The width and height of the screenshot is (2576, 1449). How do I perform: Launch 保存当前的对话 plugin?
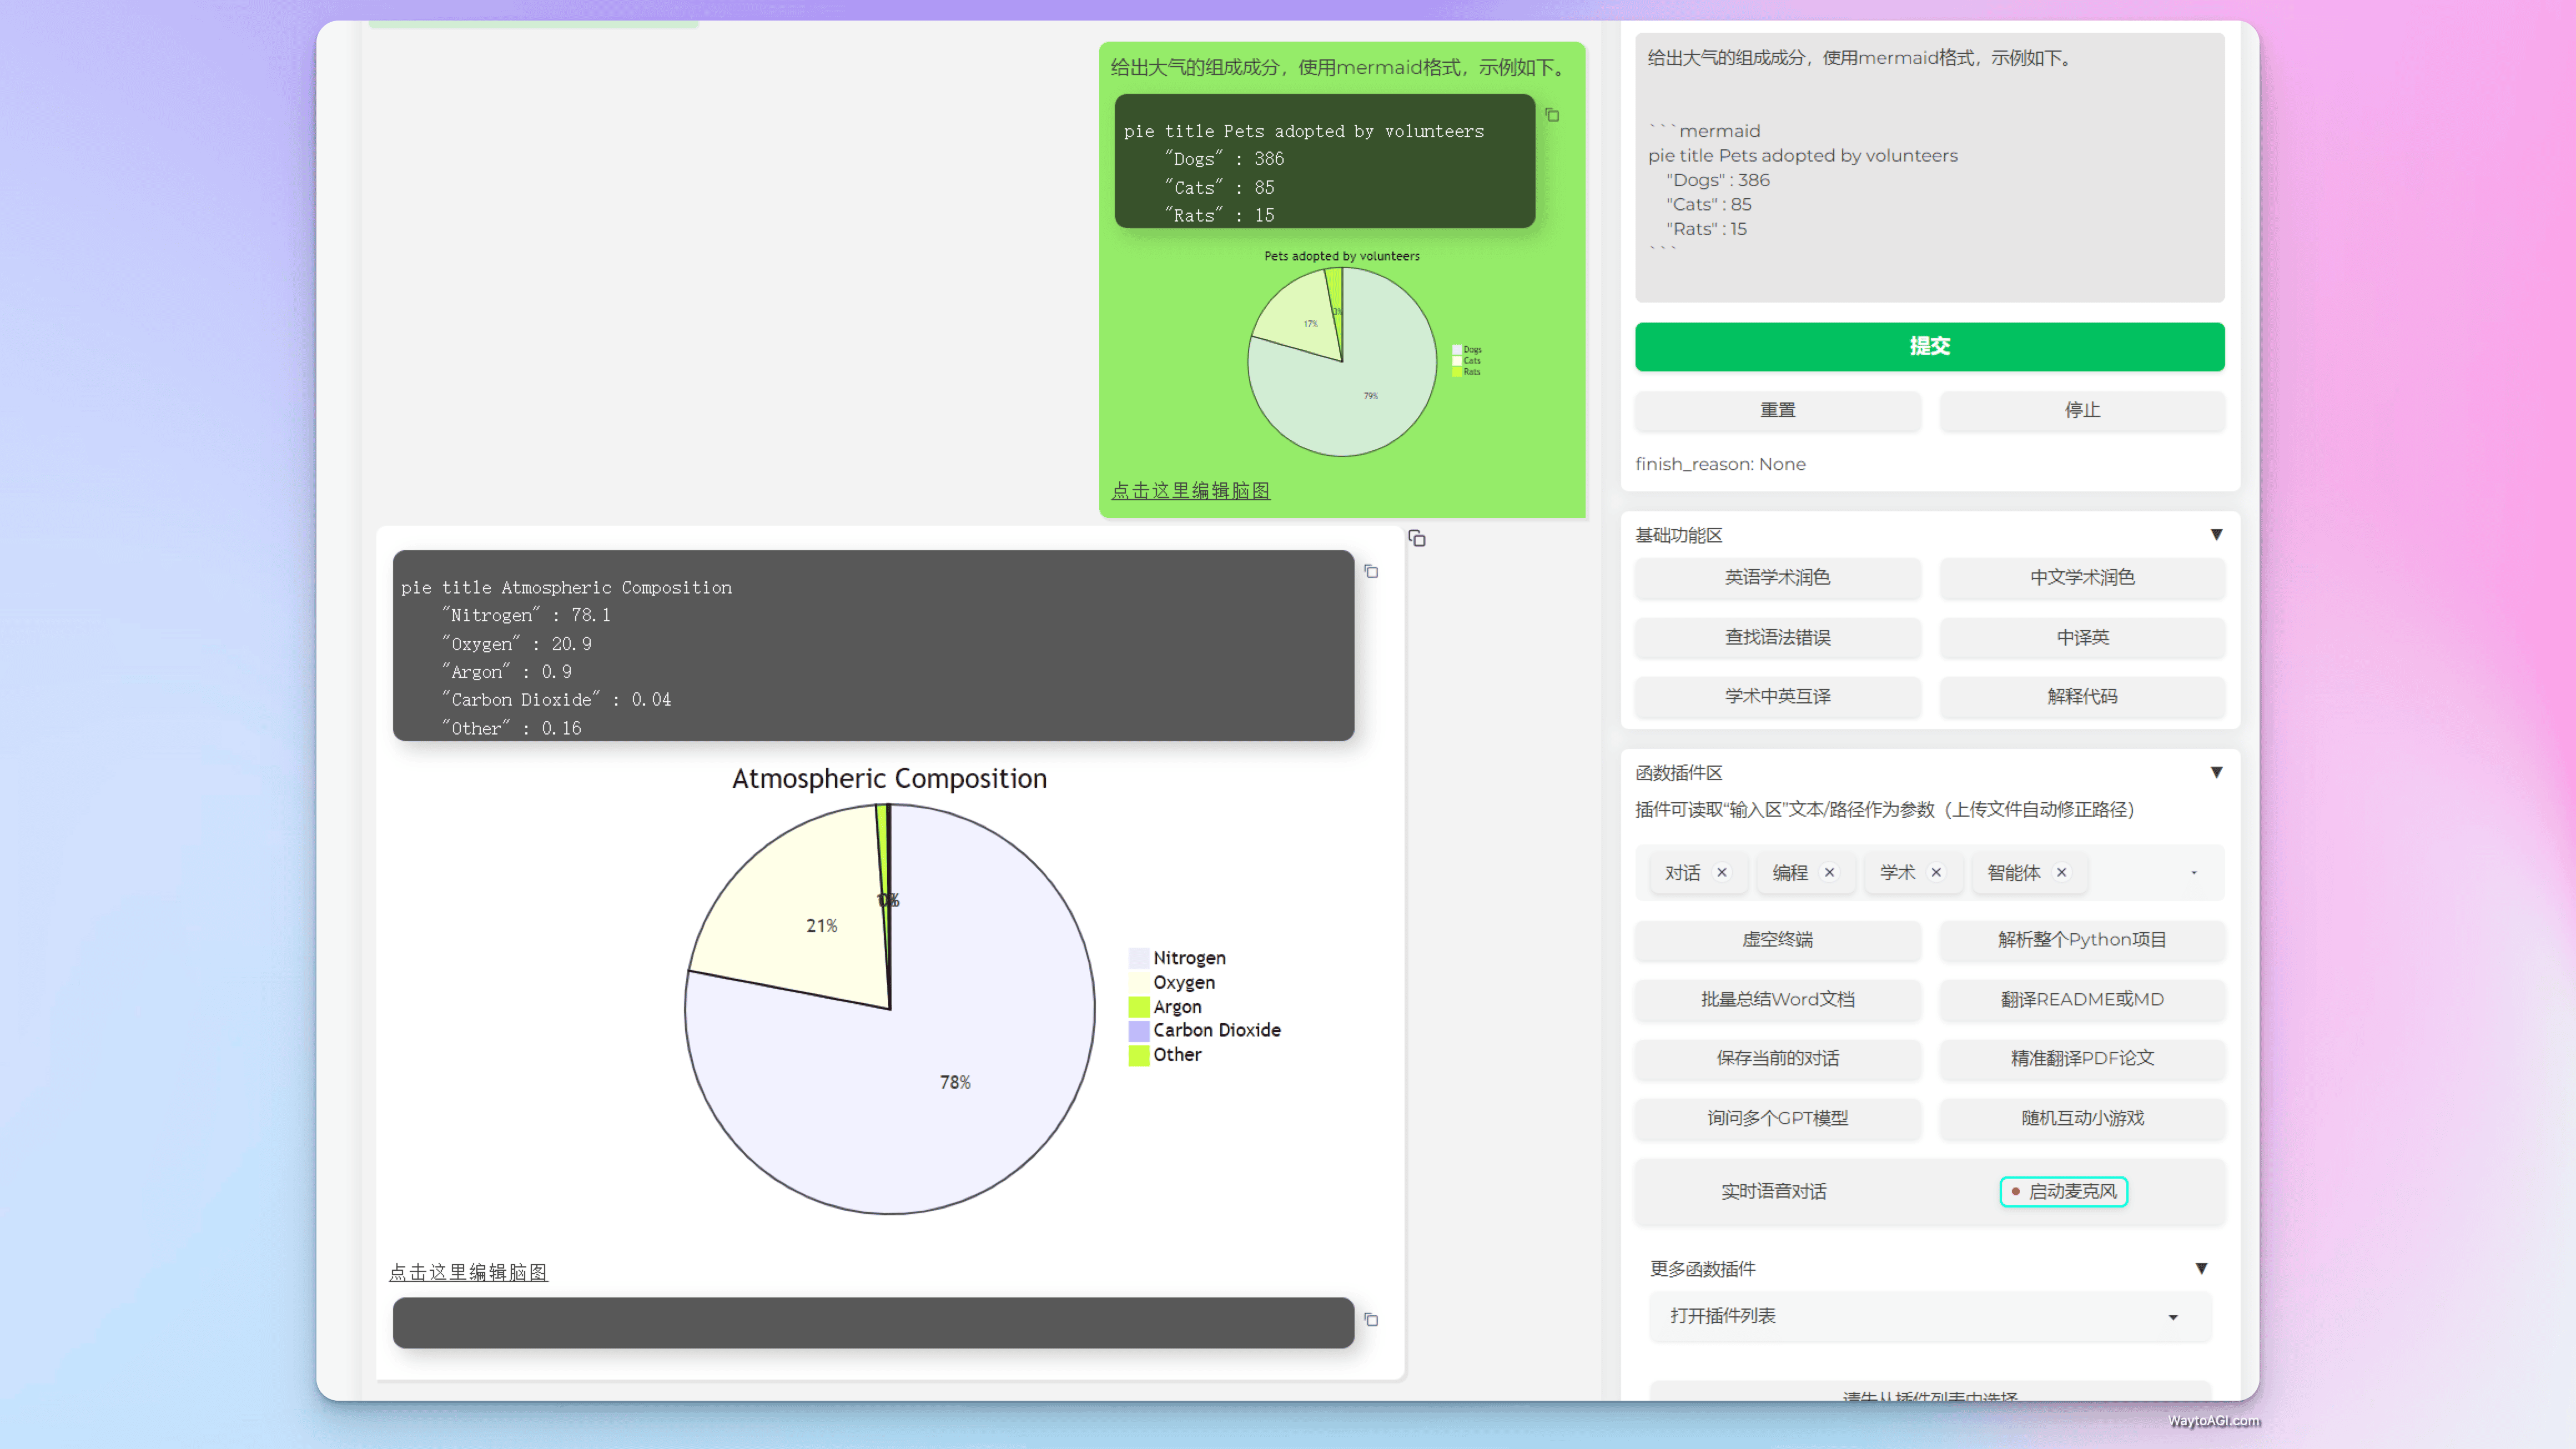click(x=1777, y=1058)
